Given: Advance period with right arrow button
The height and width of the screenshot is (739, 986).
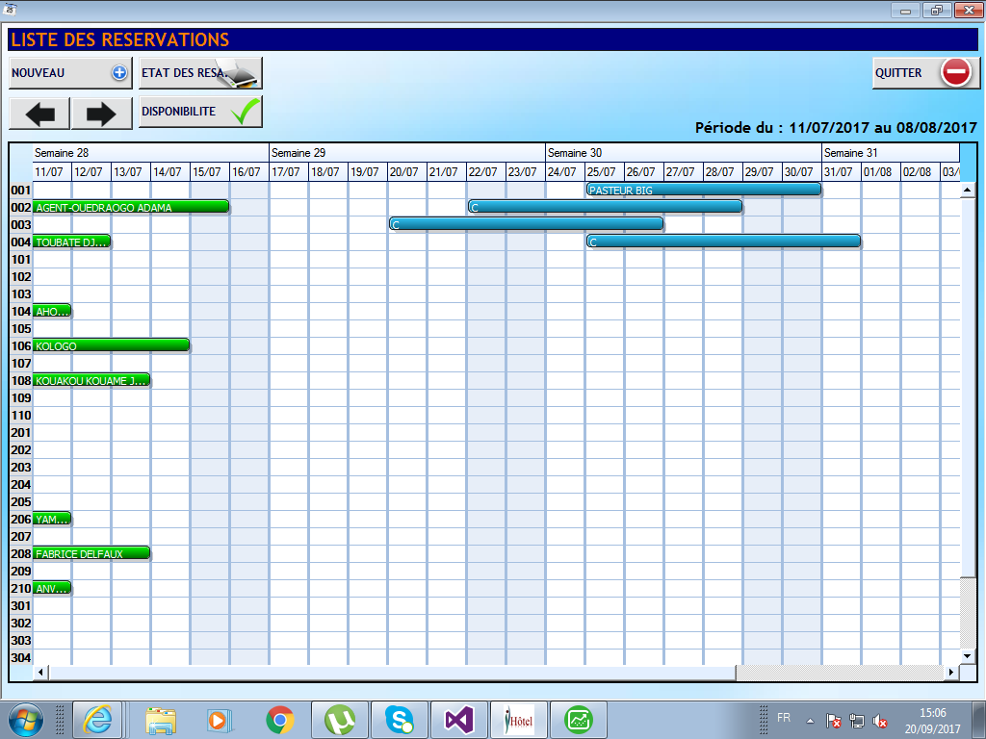Looking at the screenshot, I should click(x=102, y=114).
